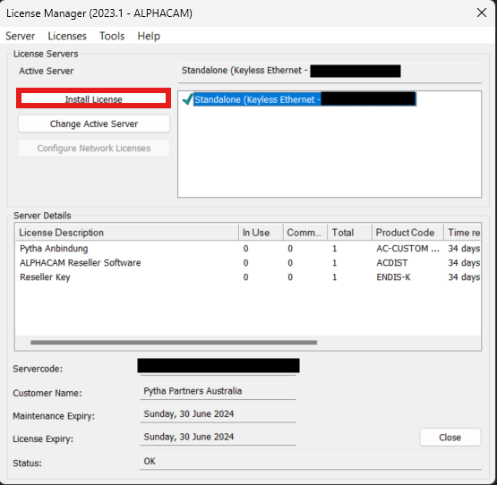Screen dimensions: 497x485
Task: Click the horizontal scrollbar in Server Details
Action: (x=174, y=342)
